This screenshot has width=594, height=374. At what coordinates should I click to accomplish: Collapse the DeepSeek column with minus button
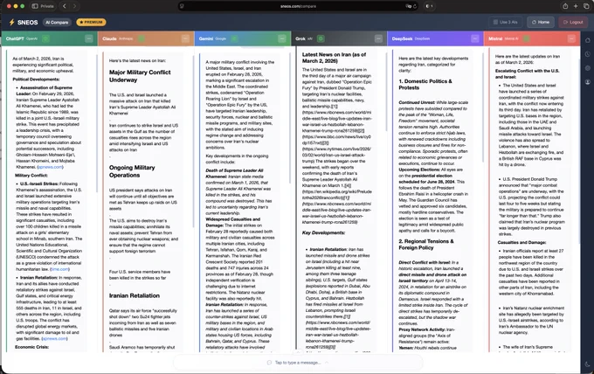tap(474, 38)
